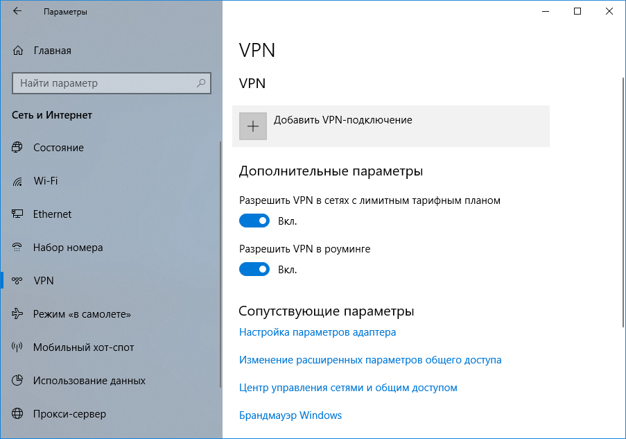The width and height of the screenshot is (626, 439).
Task: Click the Home (Главная) house icon
Action: (18, 51)
